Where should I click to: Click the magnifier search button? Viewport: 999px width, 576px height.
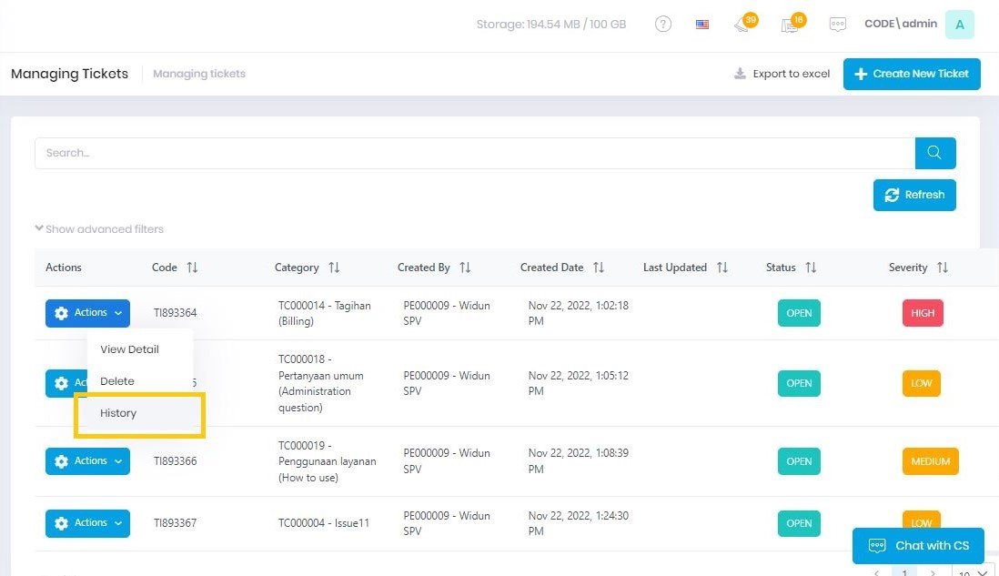934,153
